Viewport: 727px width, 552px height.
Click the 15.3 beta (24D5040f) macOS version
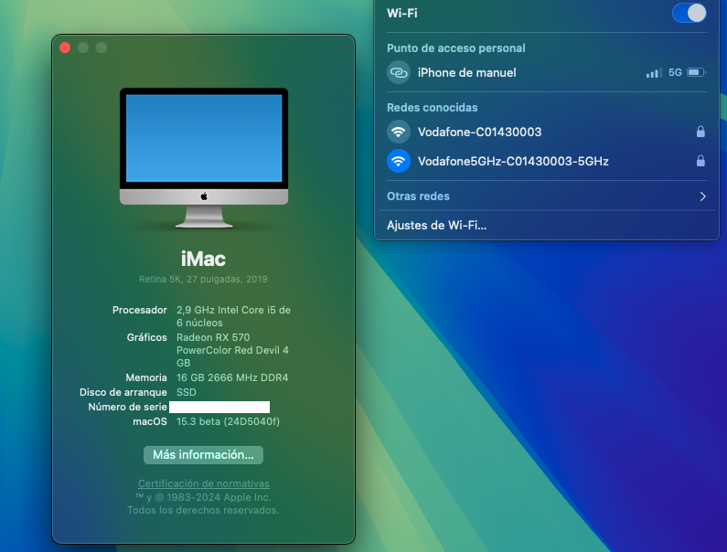228,421
